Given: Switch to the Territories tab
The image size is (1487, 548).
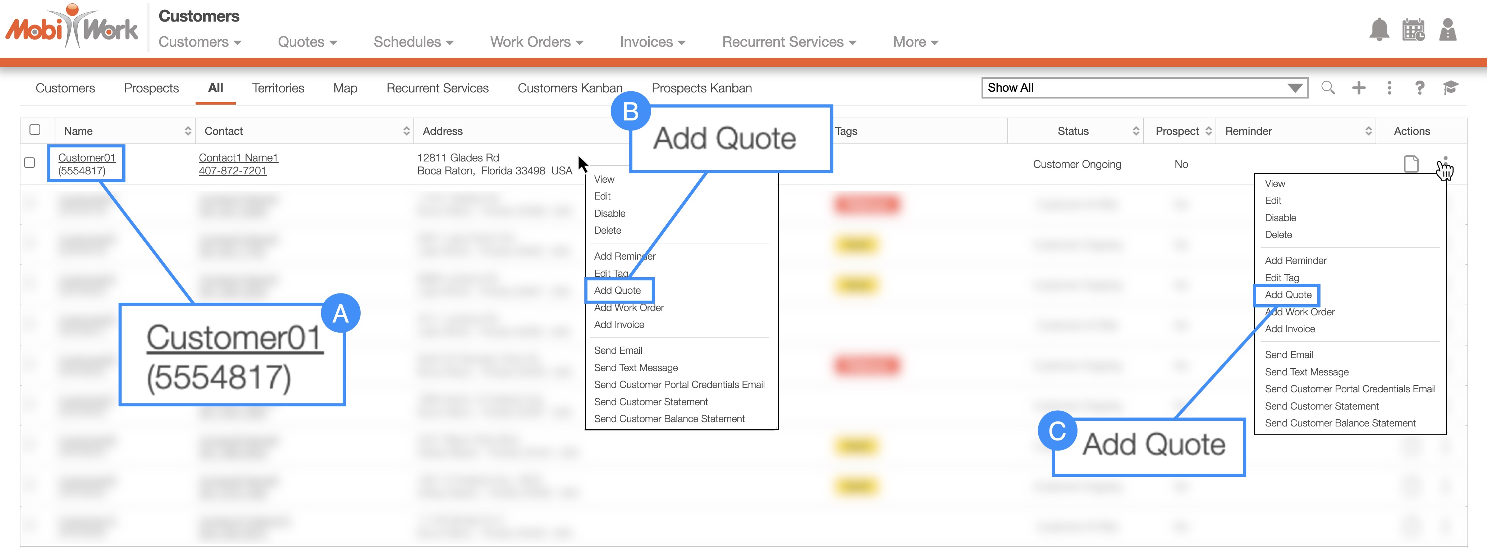Looking at the screenshot, I should 278,88.
